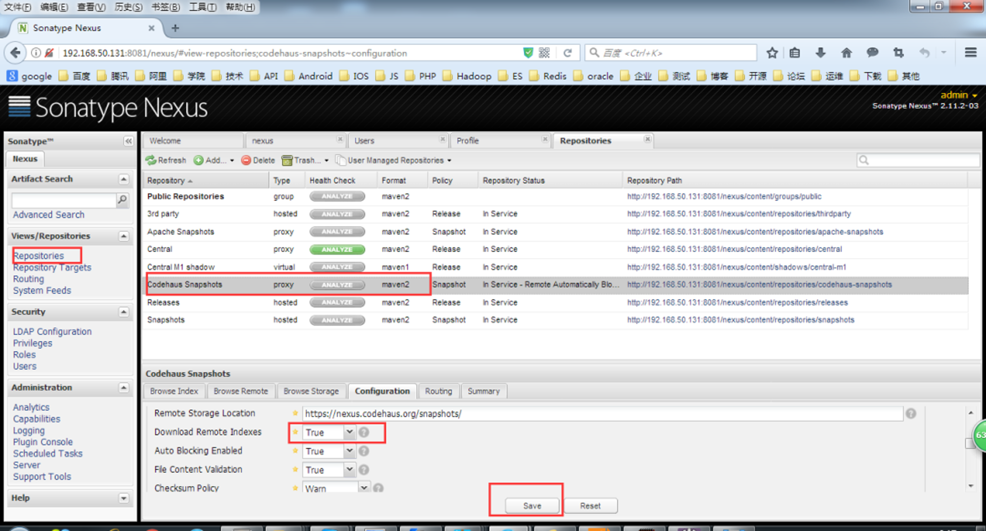The width and height of the screenshot is (986, 531).
Task: Click the browser home icon
Action: (x=846, y=53)
